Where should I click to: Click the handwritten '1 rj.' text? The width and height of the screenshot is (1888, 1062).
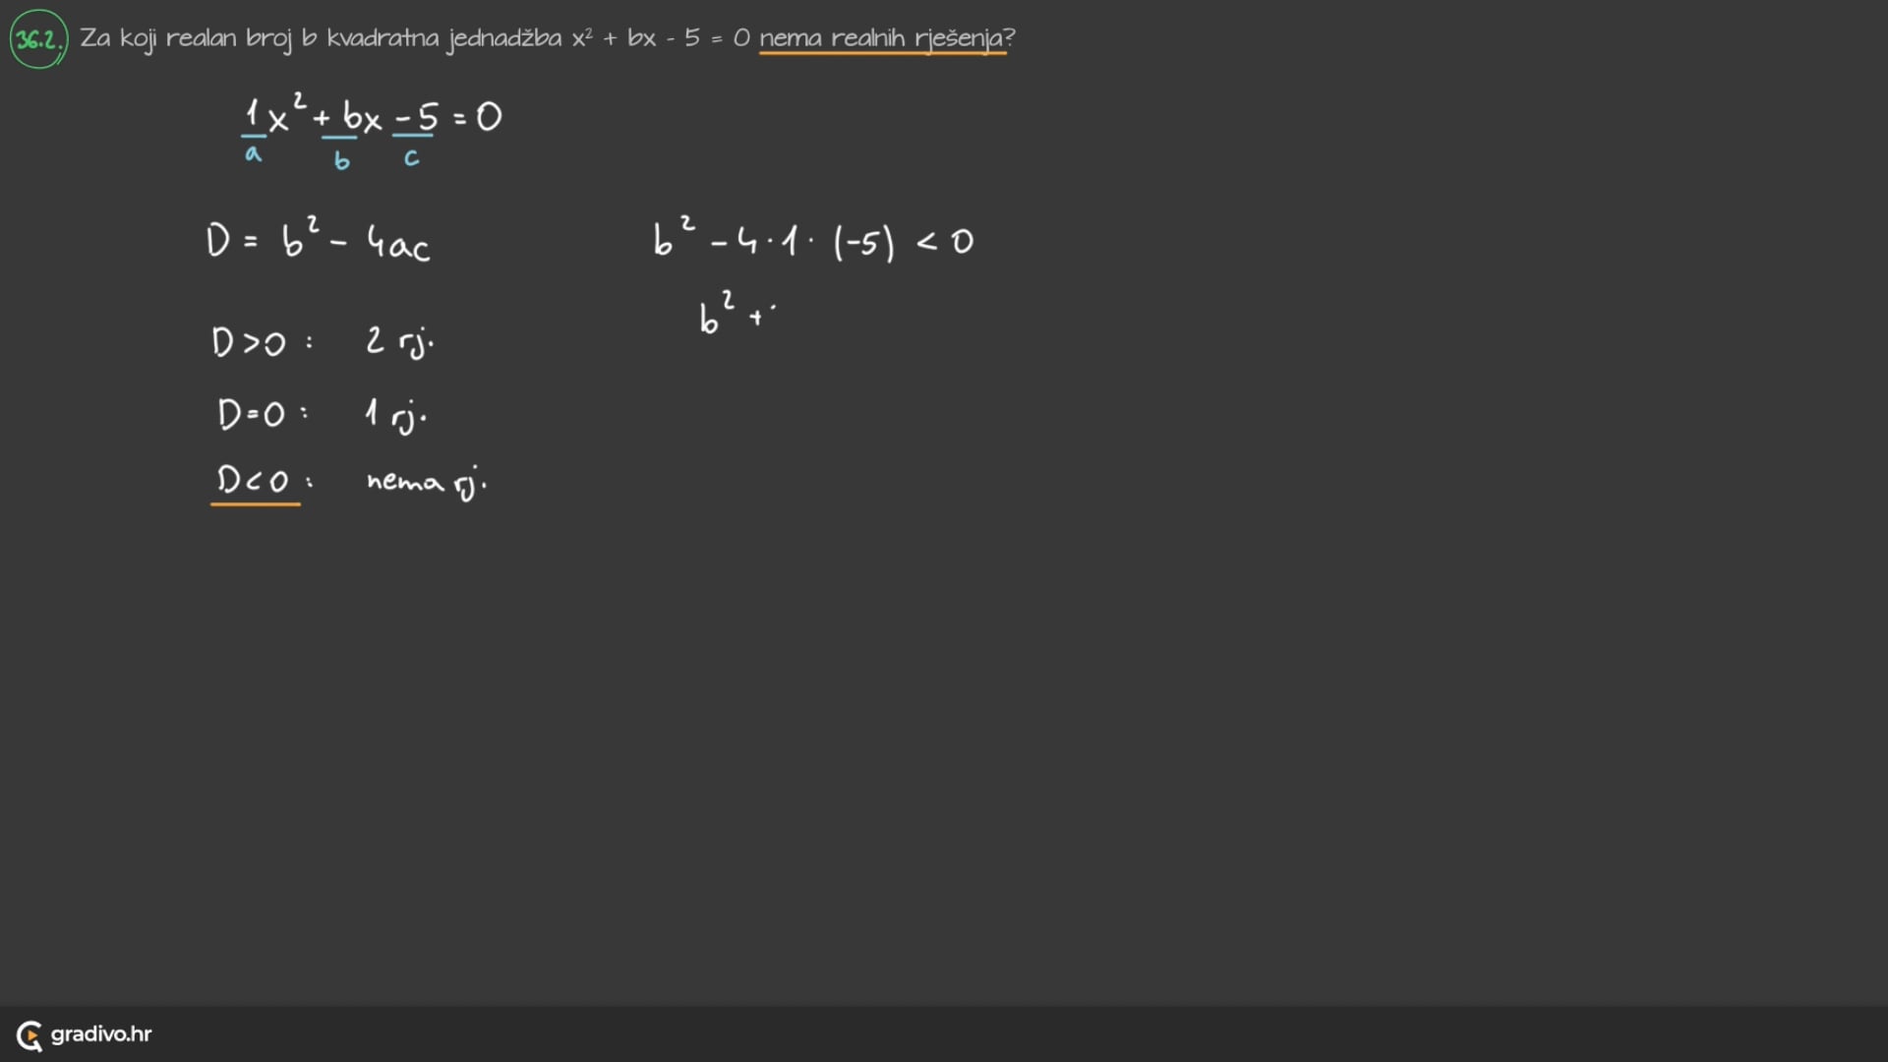pos(394,415)
